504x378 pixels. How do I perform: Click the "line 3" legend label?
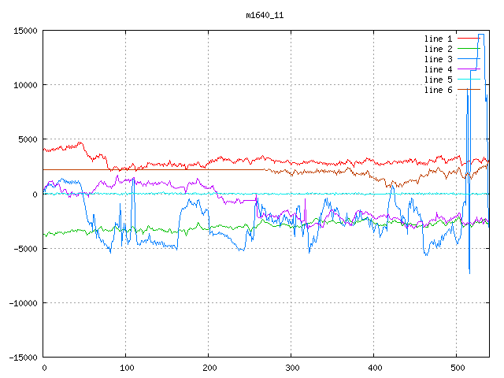point(438,59)
